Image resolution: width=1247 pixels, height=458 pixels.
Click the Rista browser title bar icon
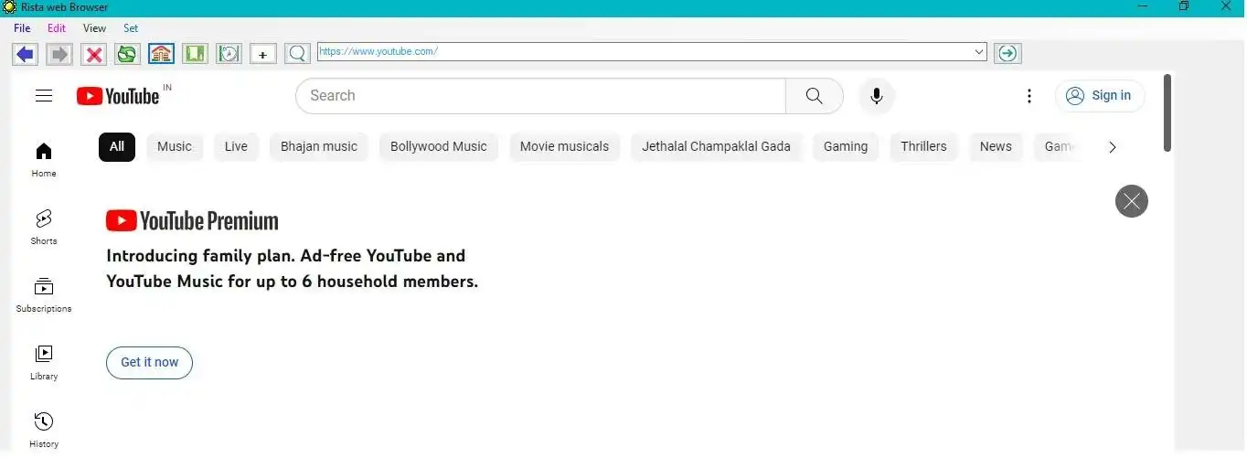[x=10, y=6]
